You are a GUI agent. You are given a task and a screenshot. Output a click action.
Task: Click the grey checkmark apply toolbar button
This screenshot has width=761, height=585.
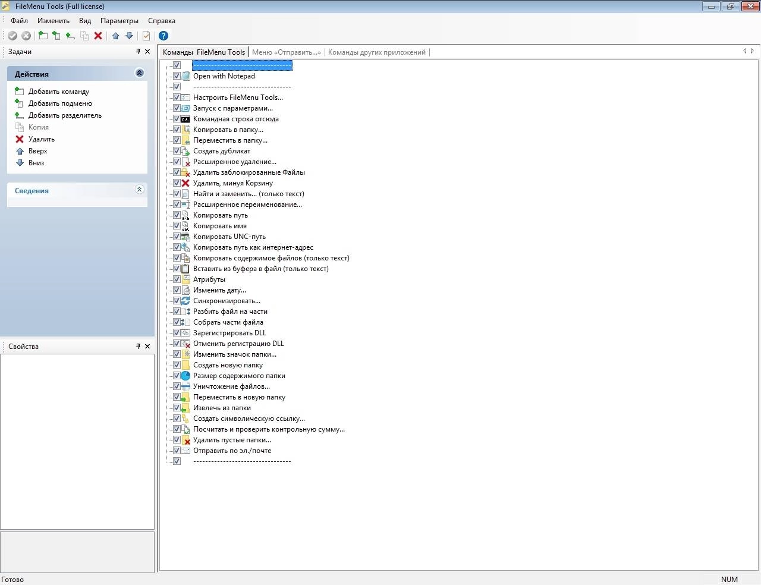pyautogui.click(x=12, y=36)
